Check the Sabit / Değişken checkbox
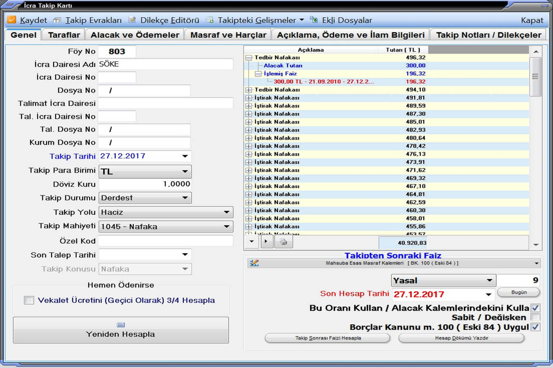 coord(536,317)
